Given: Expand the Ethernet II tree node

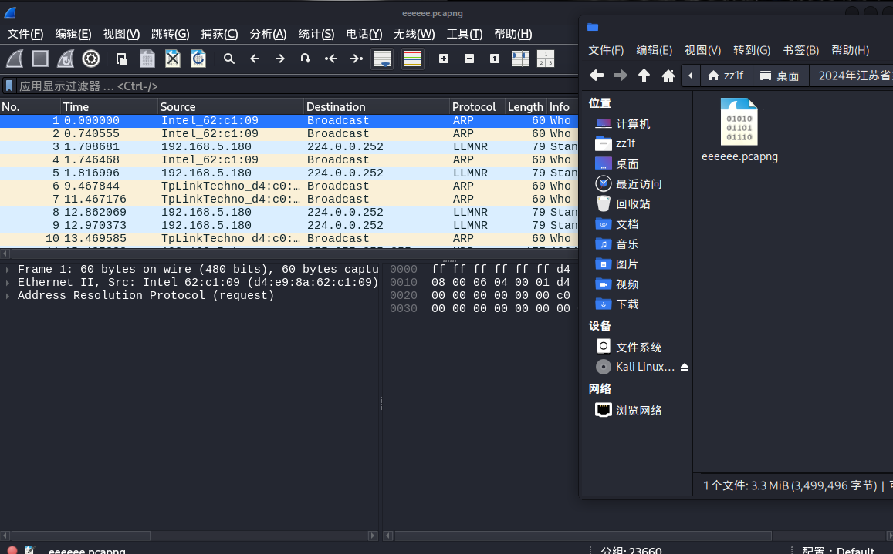Looking at the screenshot, I should [8, 283].
